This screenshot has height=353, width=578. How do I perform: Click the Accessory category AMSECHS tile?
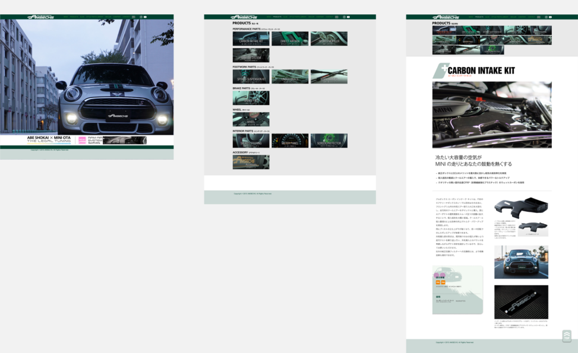pos(251,162)
